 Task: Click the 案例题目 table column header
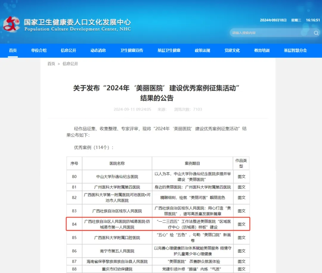192,164
